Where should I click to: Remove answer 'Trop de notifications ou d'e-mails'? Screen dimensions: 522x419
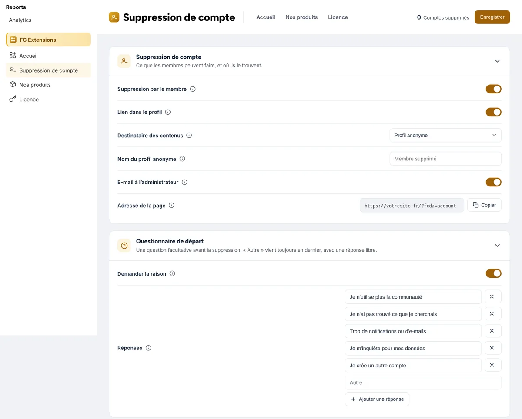(x=493, y=331)
